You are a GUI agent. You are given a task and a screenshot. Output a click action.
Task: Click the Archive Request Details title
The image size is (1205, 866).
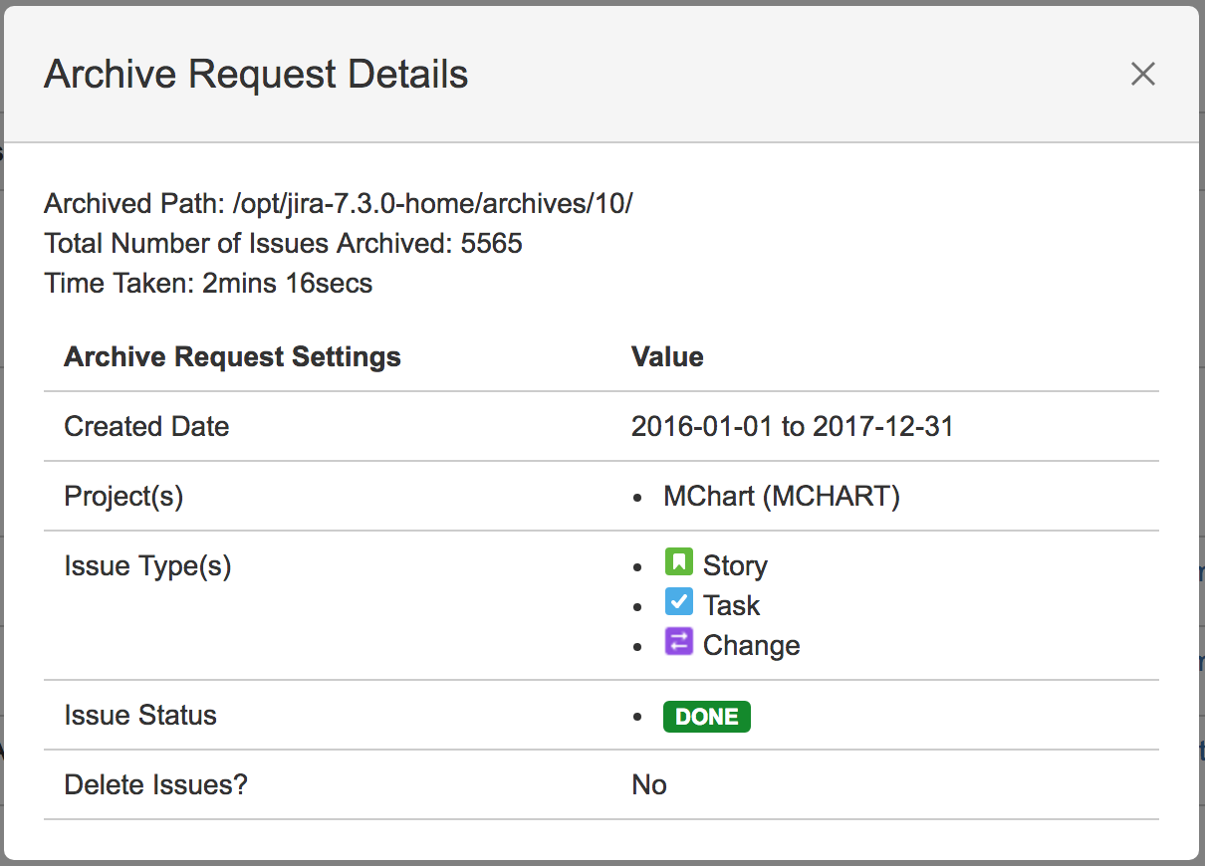tap(256, 75)
